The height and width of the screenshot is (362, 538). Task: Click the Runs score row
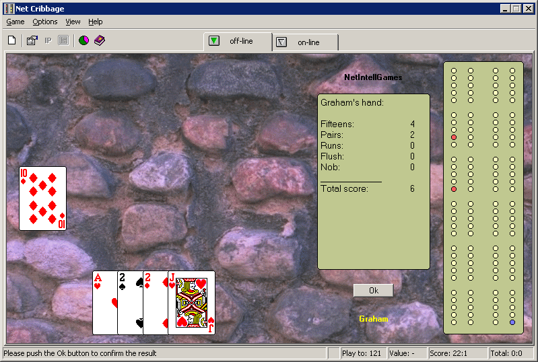click(x=368, y=146)
